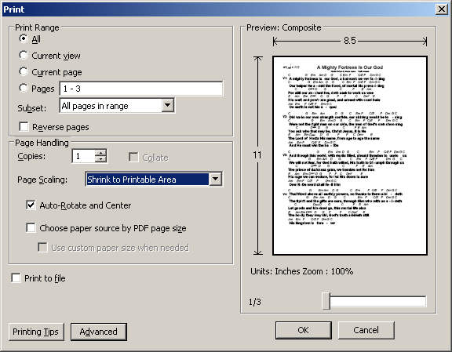The width and height of the screenshot is (452, 352).
Task: Click inside the Copies number field
Action: coord(84,156)
